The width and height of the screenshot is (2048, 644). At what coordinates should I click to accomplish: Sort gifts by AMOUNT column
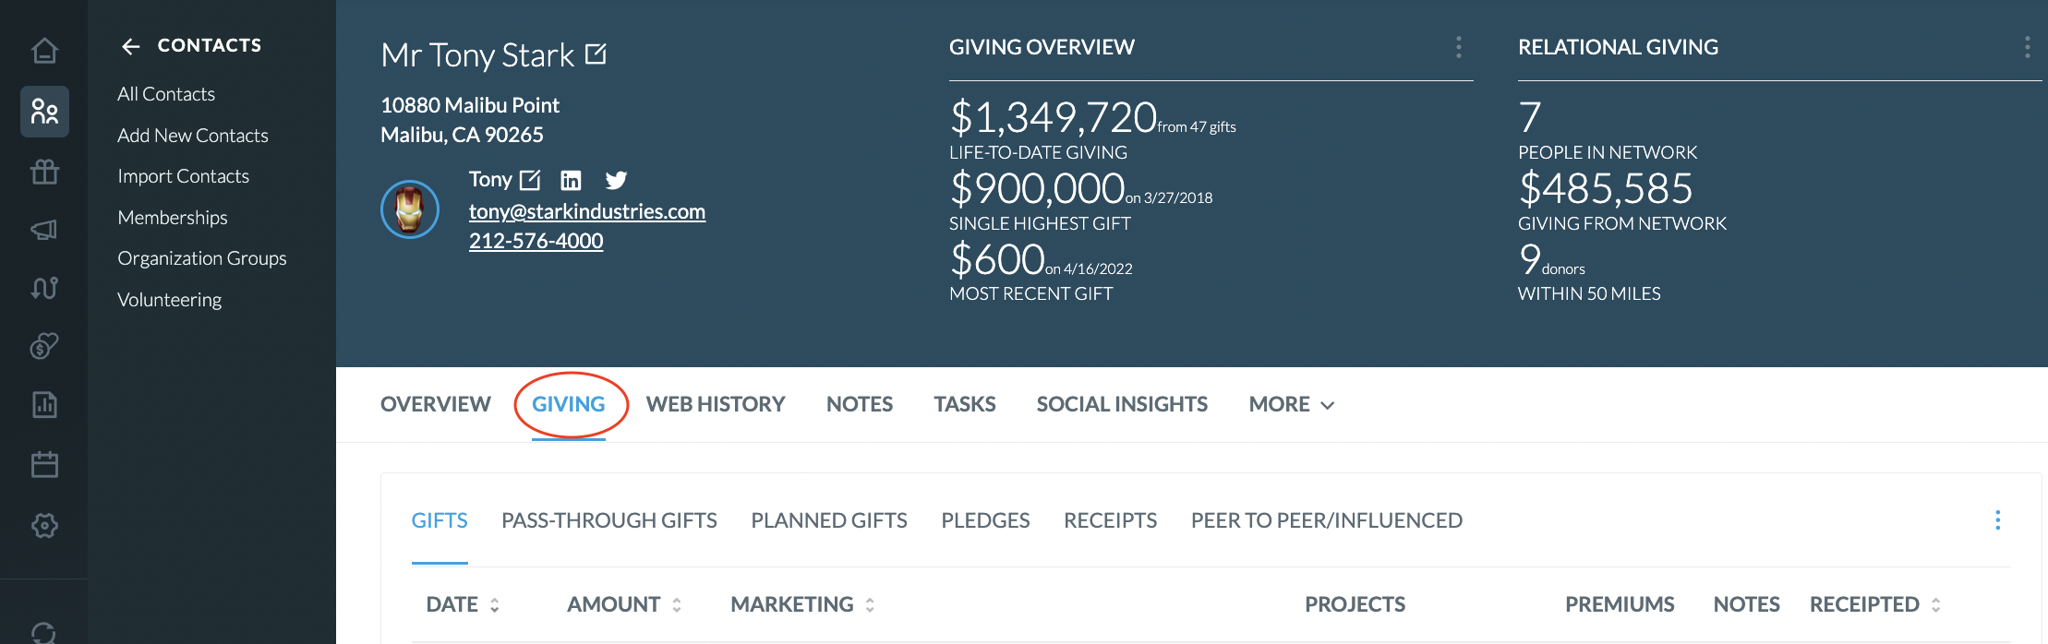[624, 604]
